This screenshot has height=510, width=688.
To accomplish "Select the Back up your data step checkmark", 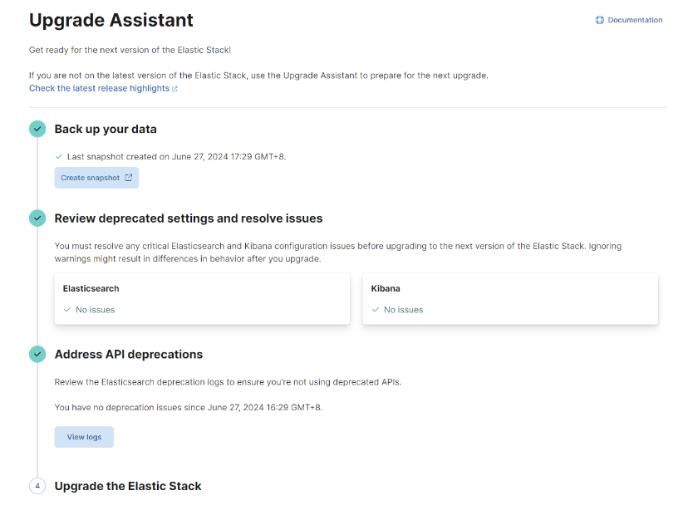I will (x=37, y=129).
